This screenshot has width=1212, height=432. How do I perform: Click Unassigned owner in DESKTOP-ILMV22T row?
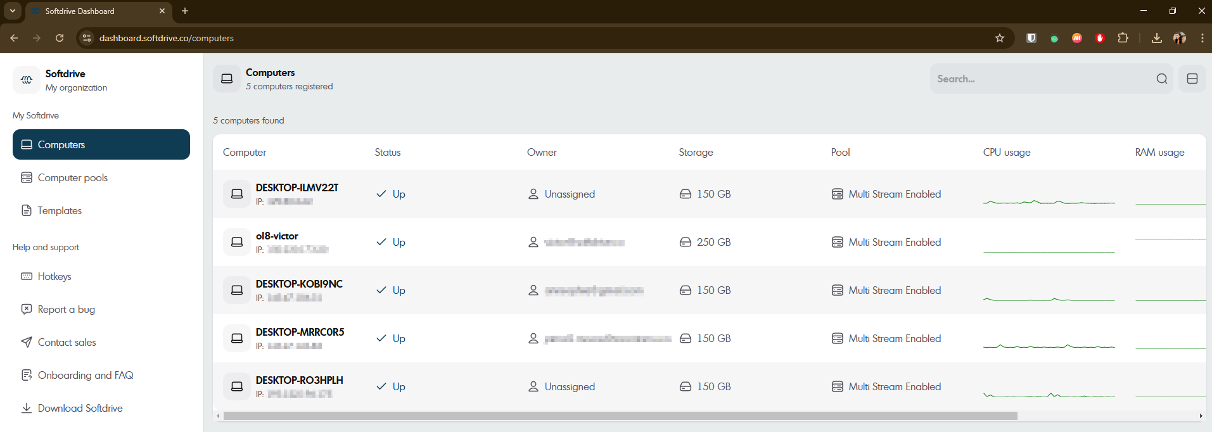[570, 194]
